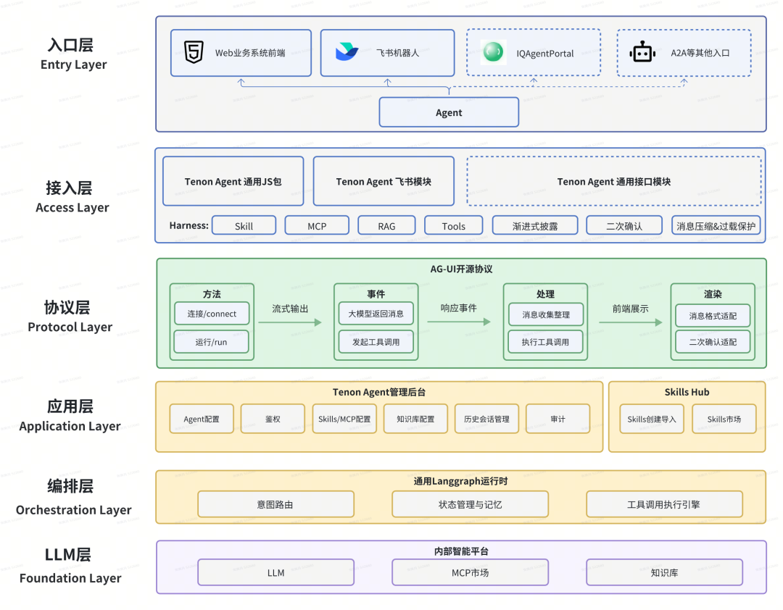783x610 pixels.
Task: Select the 运行/run method box
Action: coord(211,342)
